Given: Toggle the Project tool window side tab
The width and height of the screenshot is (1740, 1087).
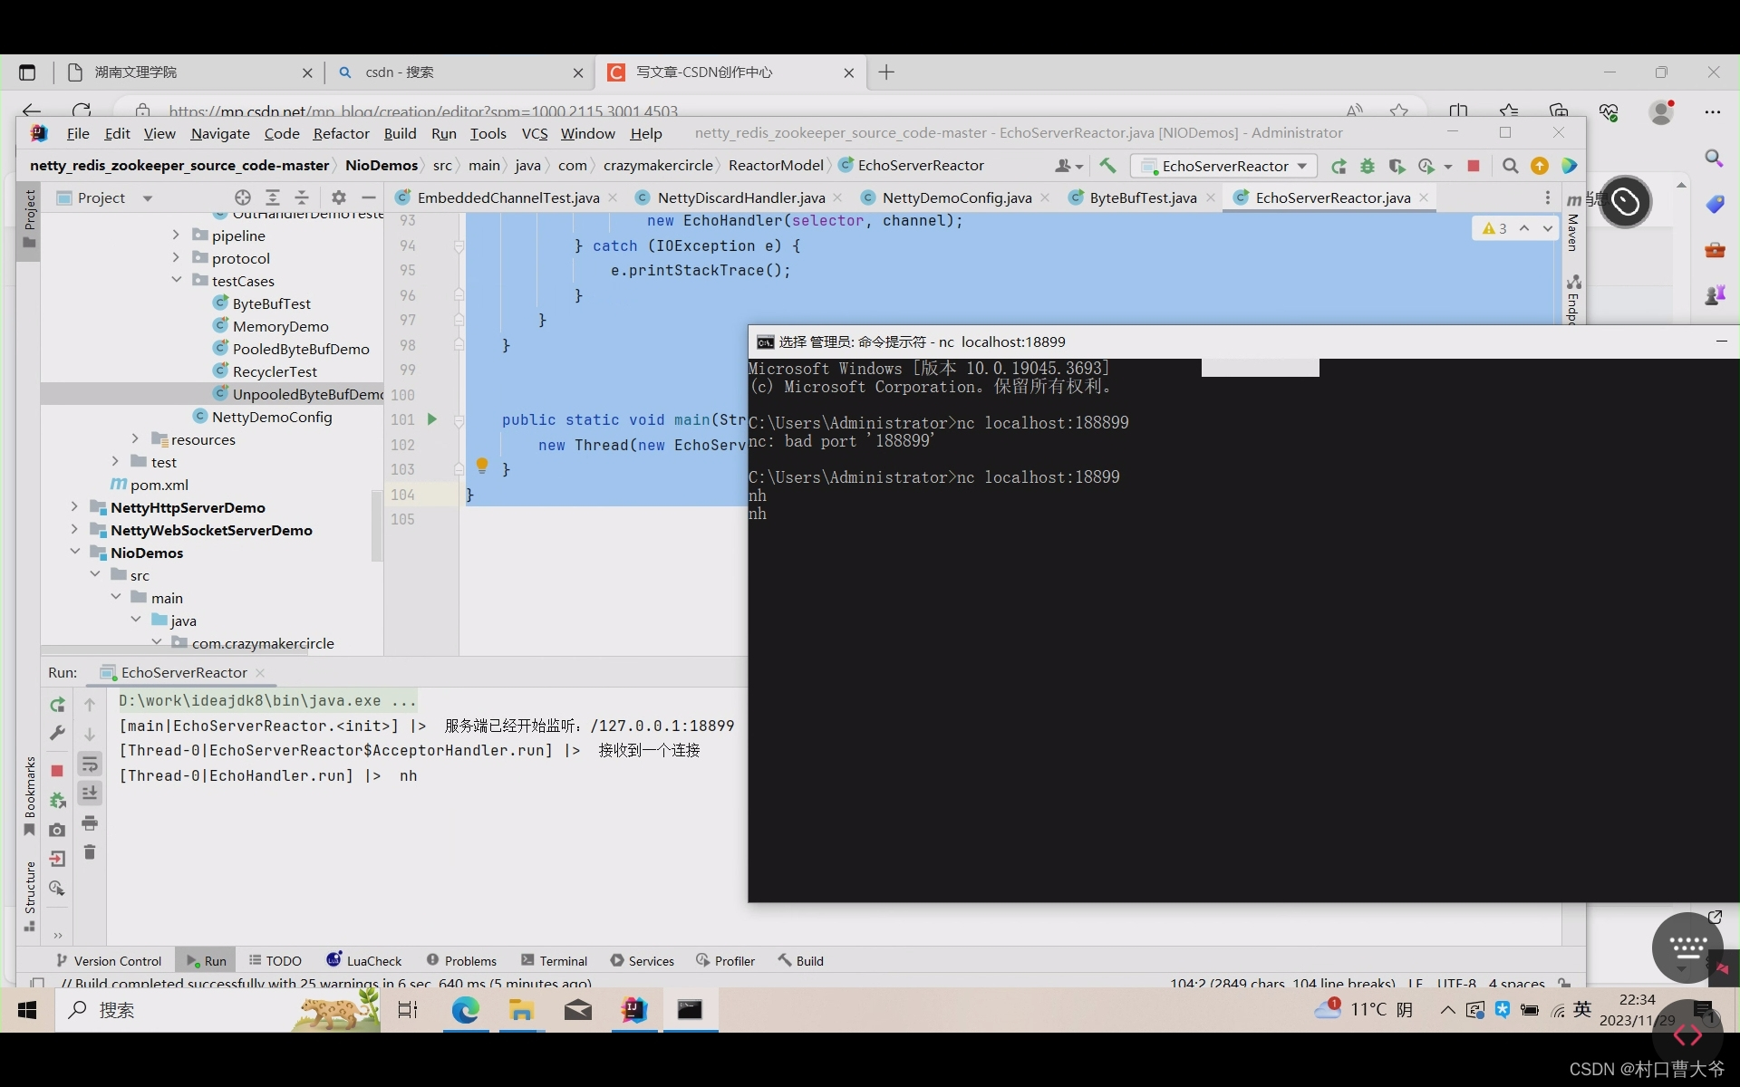Looking at the screenshot, I should tap(29, 219).
